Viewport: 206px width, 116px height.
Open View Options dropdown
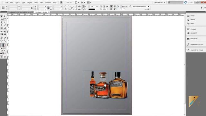click(77, 3)
